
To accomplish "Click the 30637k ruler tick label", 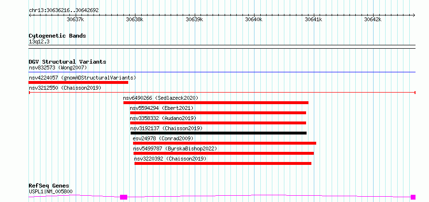I will coord(75,19).
